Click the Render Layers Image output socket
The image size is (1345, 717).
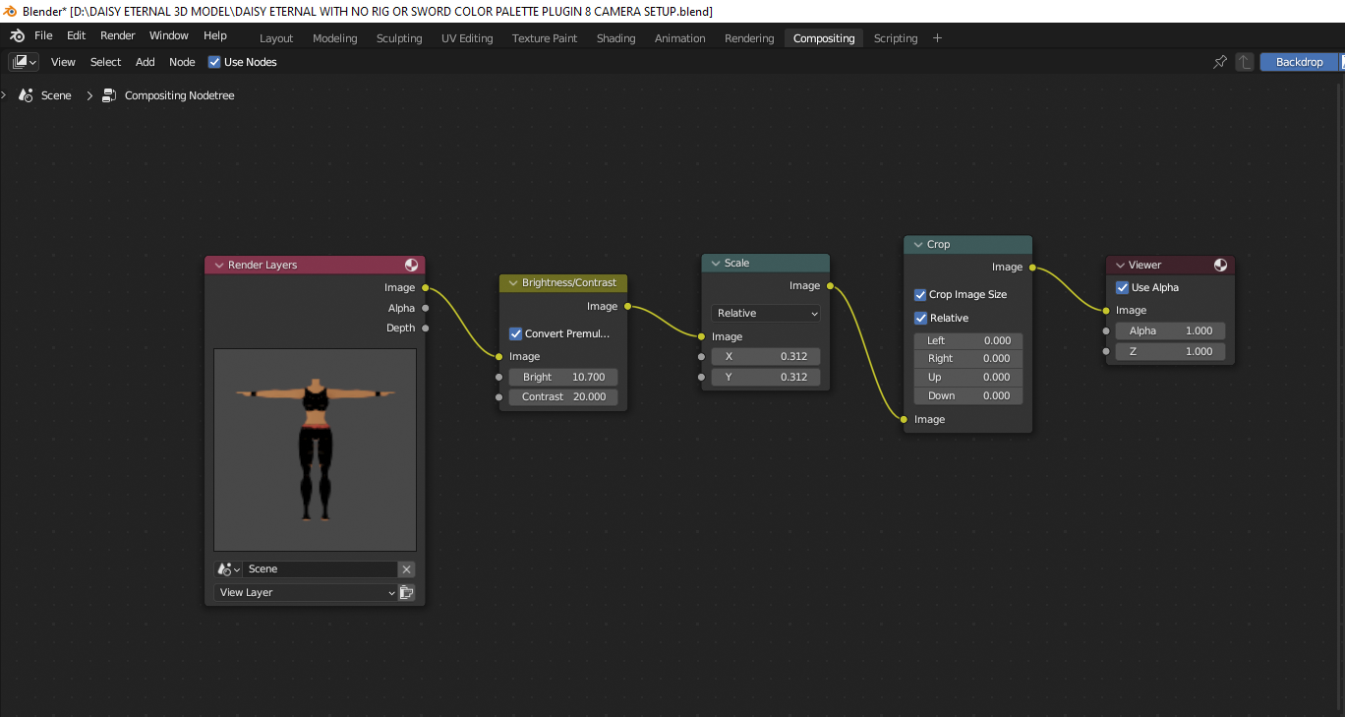[x=425, y=288]
